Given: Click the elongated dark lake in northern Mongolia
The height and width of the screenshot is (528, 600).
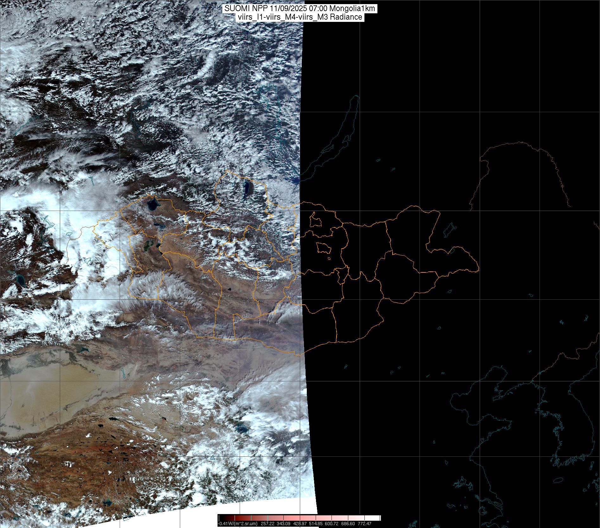Looking at the screenshot, I should pyautogui.click(x=246, y=190).
